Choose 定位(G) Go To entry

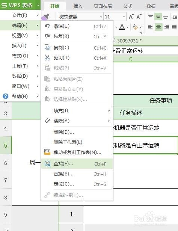[77, 184]
